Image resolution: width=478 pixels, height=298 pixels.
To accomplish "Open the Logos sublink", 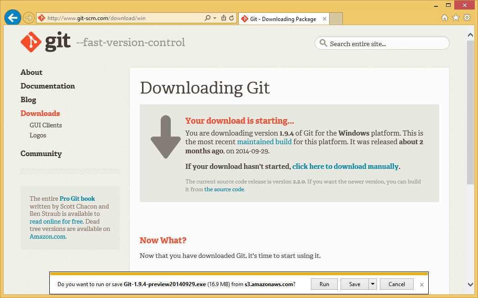I will 38,135.
